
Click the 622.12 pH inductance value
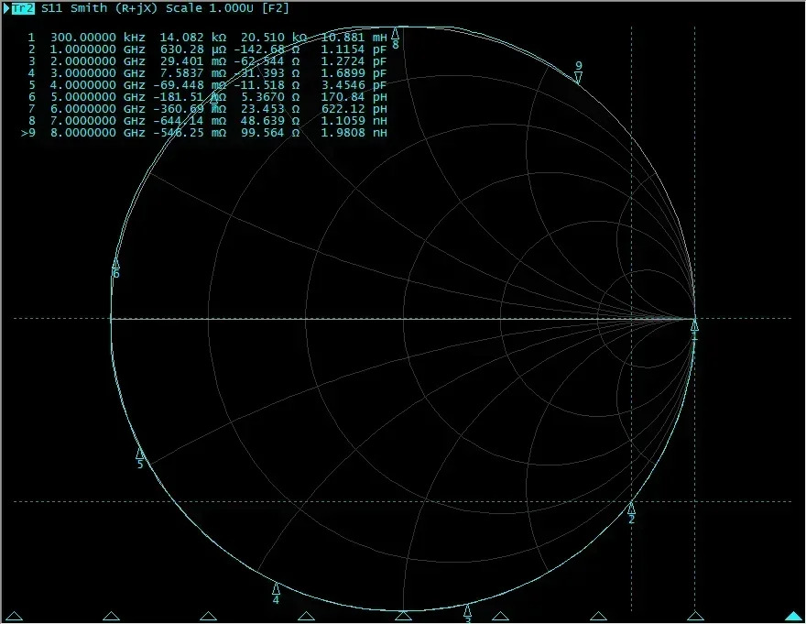click(354, 108)
